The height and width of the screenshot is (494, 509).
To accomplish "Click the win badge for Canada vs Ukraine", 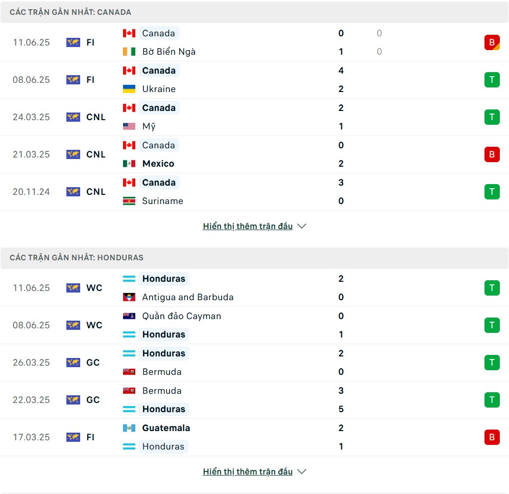I will point(492,80).
